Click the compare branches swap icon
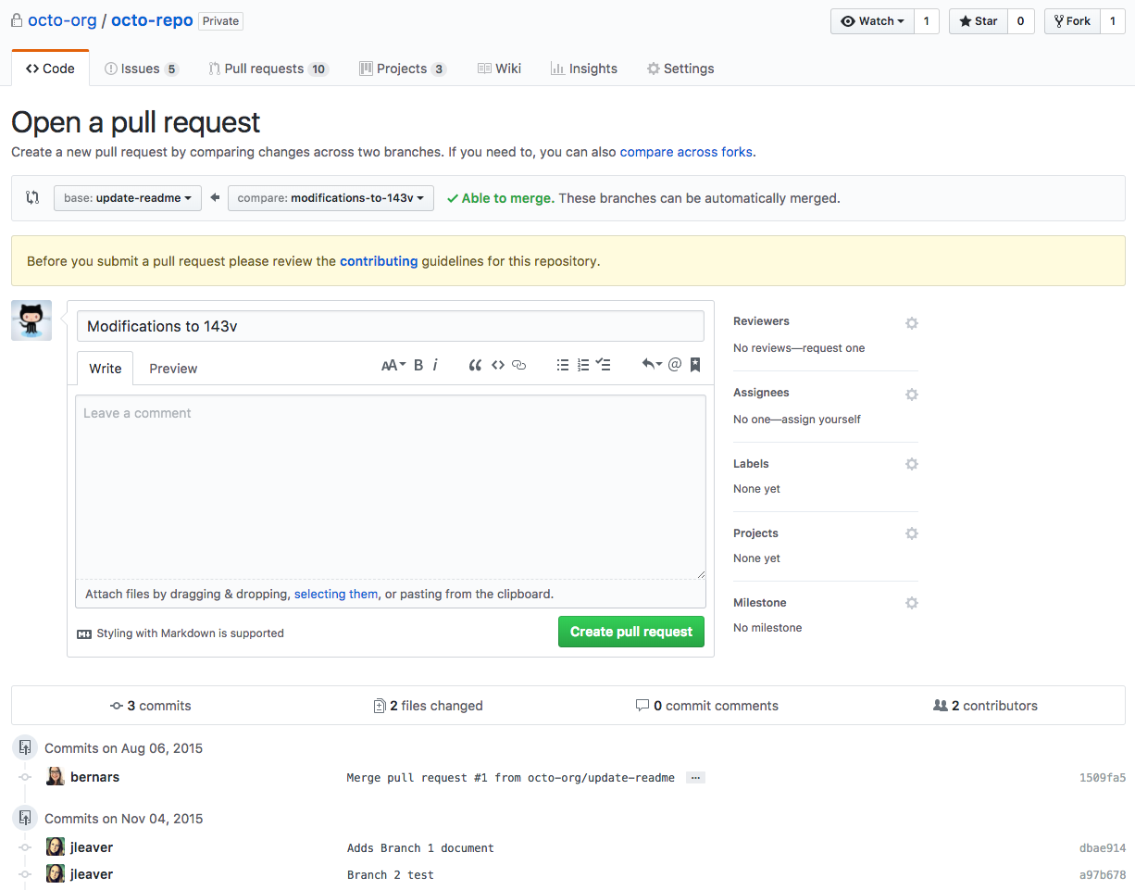The height and width of the screenshot is (890, 1135). (x=32, y=197)
